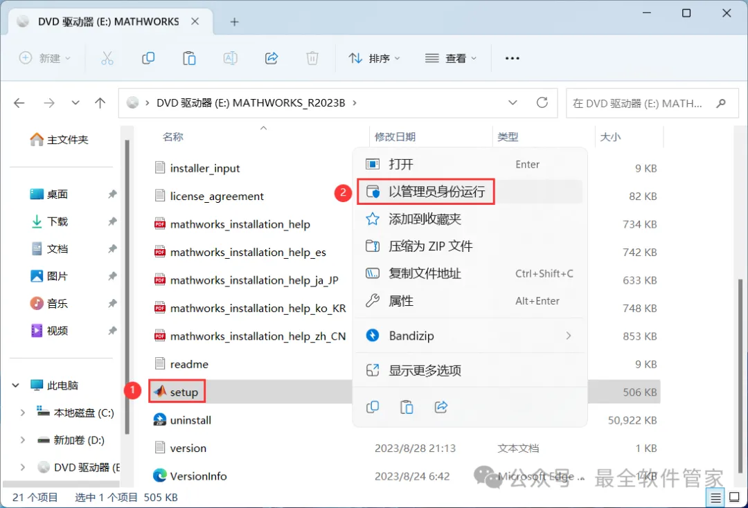Select mathworks_installation_help PDF file

pos(232,224)
